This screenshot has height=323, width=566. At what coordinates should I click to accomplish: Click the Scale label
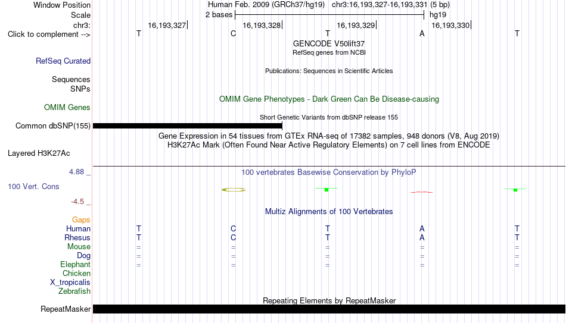tap(81, 15)
